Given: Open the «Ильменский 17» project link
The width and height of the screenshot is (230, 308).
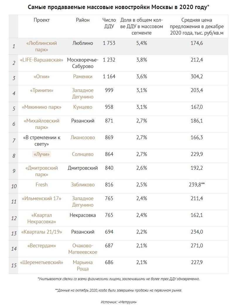Looking at the screenshot, I should [x=42, y=198].
